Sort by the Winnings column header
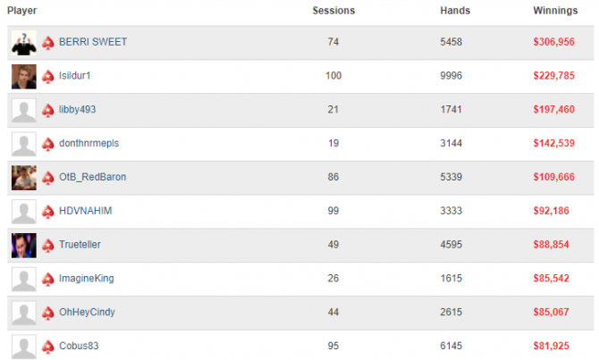599x360 pixels. pyautogui.click(x=555, y=11)
